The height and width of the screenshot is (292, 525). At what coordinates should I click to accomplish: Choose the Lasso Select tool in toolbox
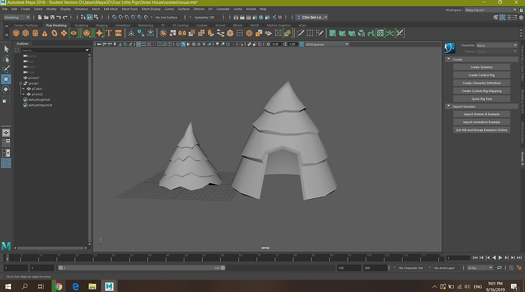tap(6, 59)
